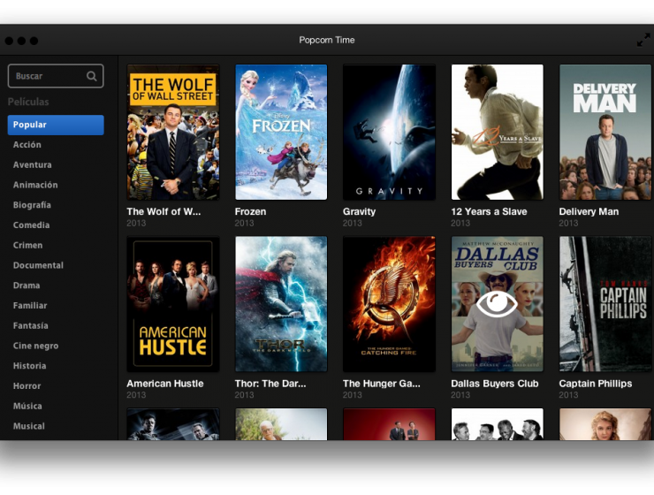Click the 12 Years a Slave poster
Image resolution: width=654 pixels, height=495 pixels.
click(497, 133)
